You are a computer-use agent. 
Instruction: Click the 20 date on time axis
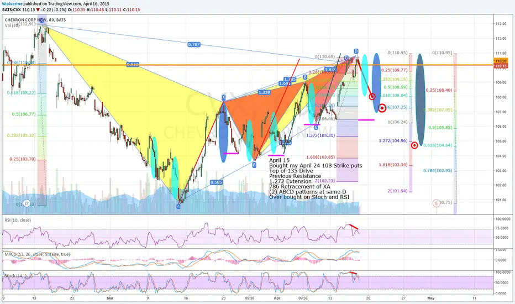[368, 298]
